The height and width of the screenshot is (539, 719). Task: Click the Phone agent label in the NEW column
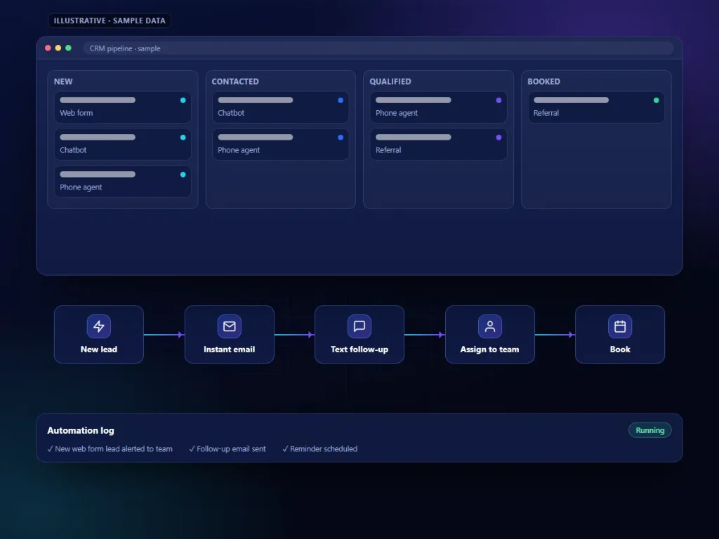(x=81, y=187)
